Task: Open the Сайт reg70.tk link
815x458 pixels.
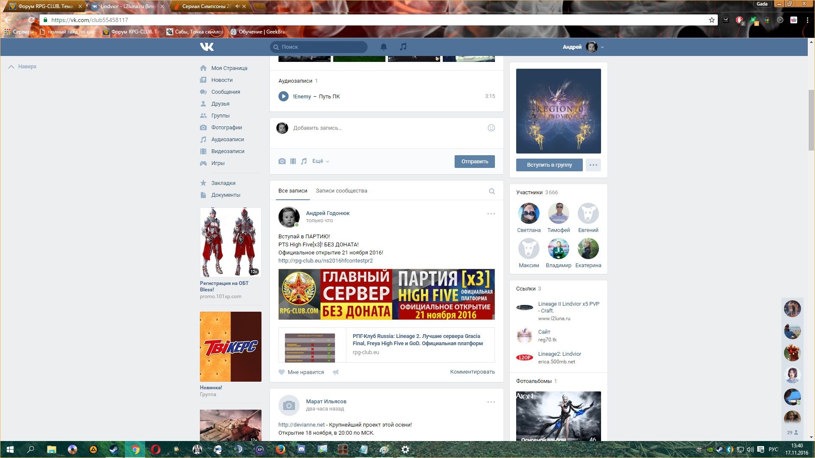Action: point(544,332)
